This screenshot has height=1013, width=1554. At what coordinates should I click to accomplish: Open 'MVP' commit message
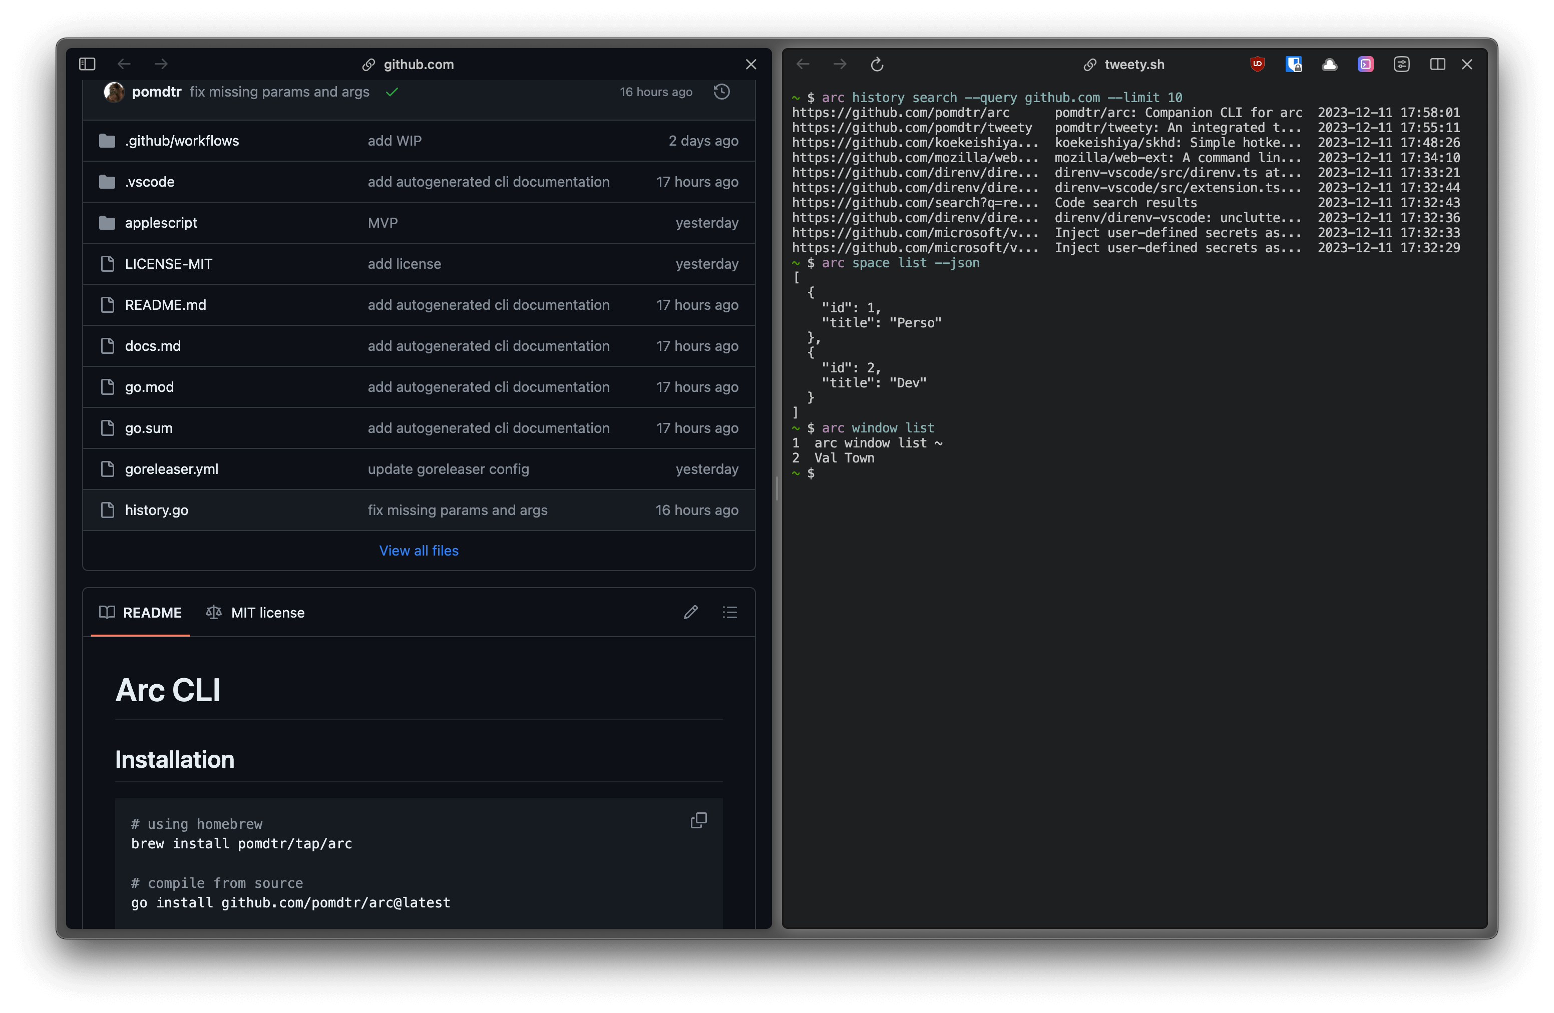pyautogui.click(x=382, y=223)
